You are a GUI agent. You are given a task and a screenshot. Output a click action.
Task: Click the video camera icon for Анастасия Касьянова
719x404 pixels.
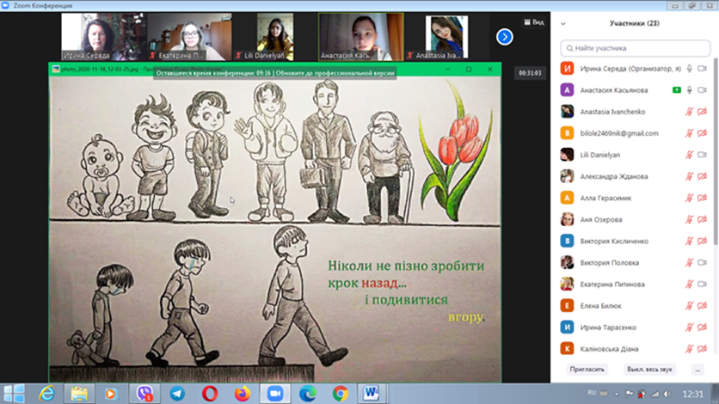tap(702, 90)
